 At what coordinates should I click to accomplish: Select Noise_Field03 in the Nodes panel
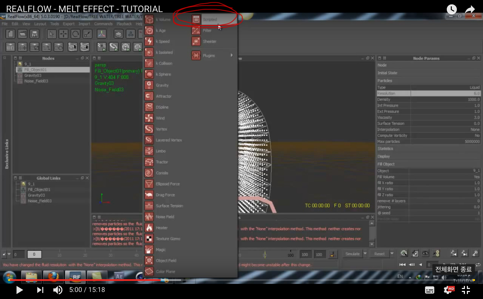point(36,81)
